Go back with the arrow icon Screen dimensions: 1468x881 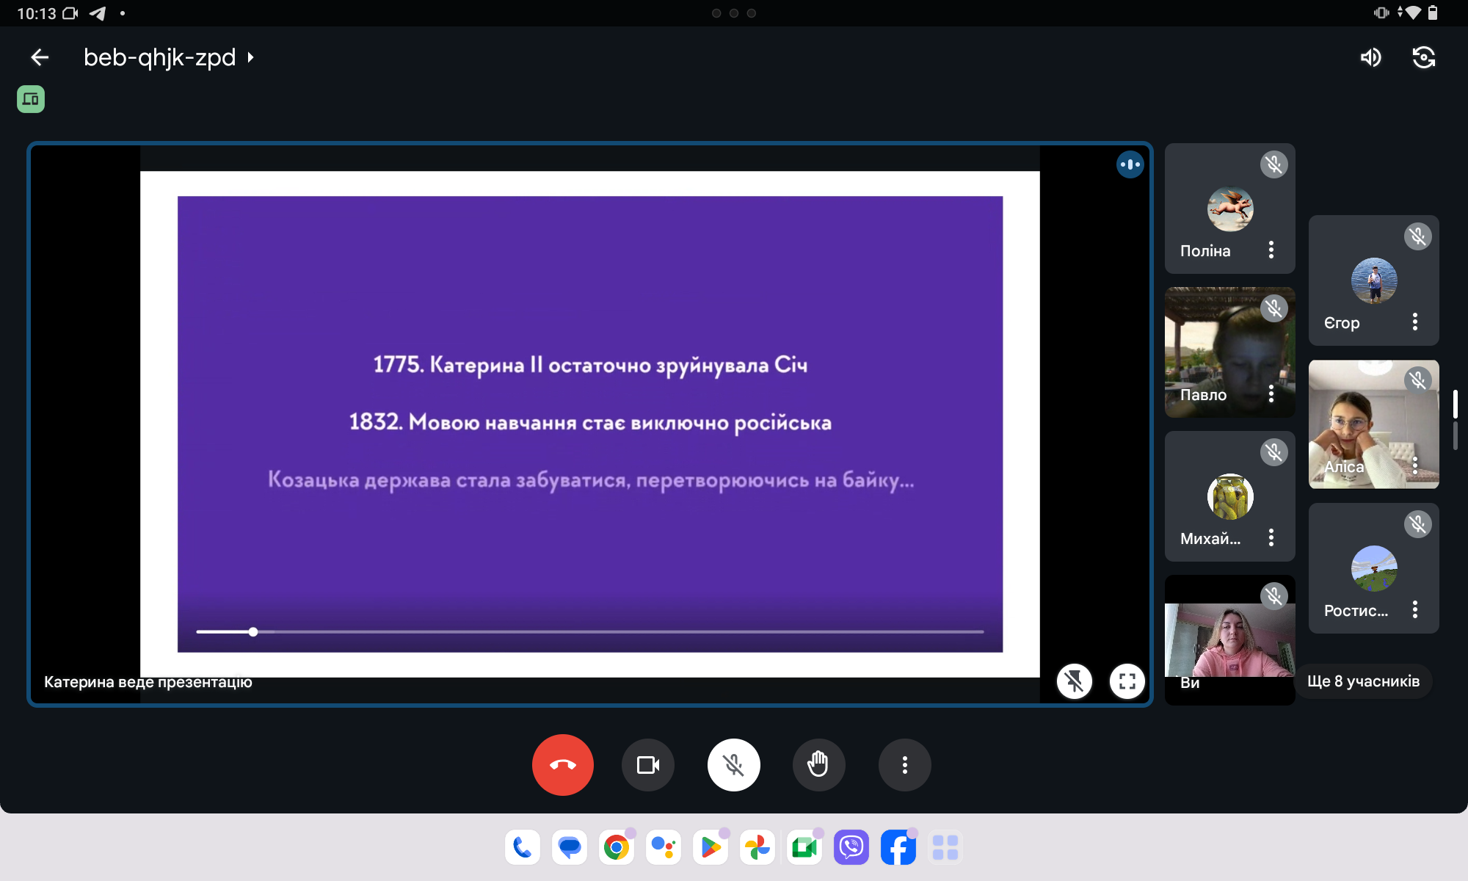click(40, 57)
